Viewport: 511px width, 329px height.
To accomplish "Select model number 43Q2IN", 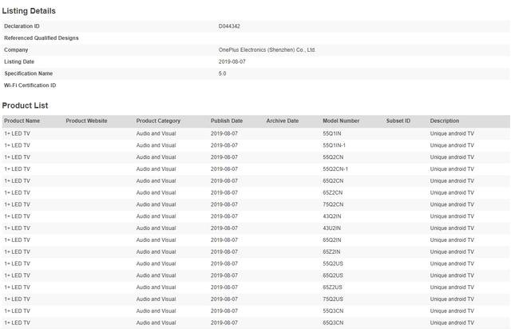I will (x=332, y=216).
